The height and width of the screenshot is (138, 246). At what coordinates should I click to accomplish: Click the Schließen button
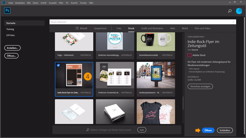click(225, 130)
